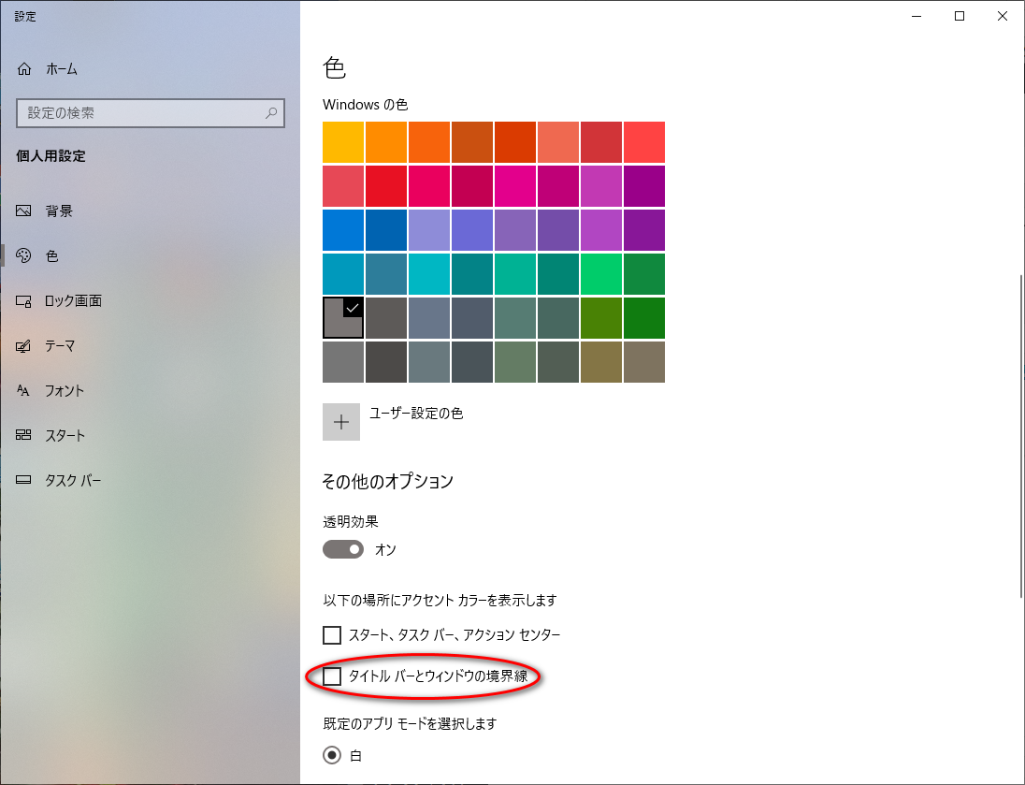Open the Taskbar (タスク バー) settings page
Screen dimensions: 1025x785
[73, 481]
